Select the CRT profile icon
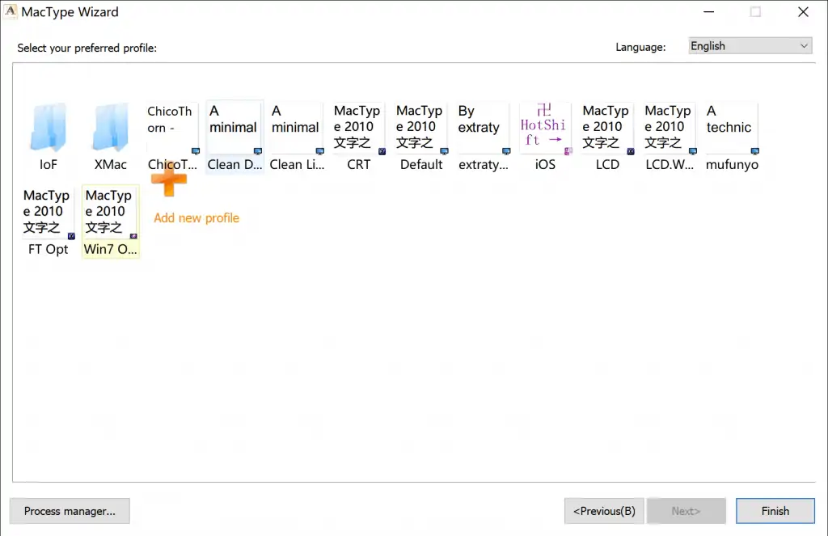 (x=358, y=125)
